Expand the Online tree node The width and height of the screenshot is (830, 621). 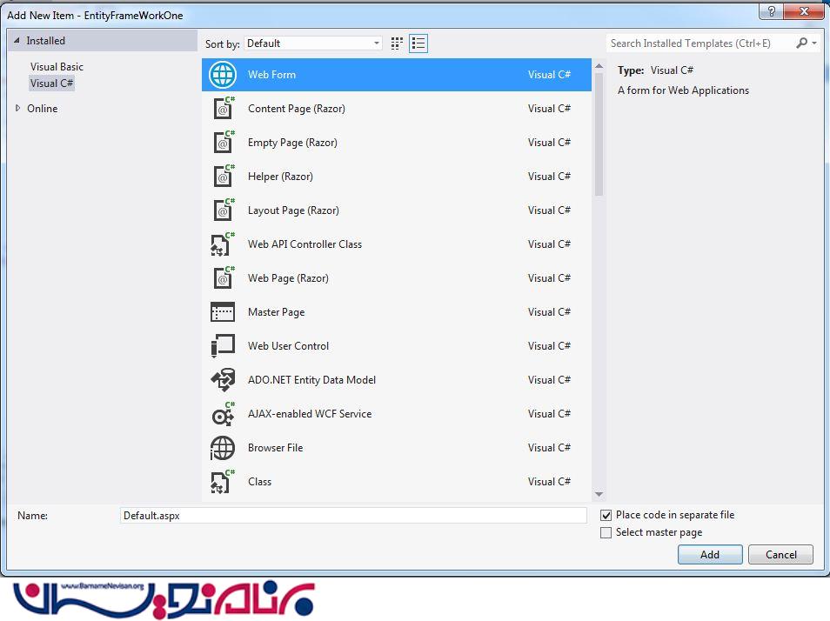click(x=17, y=108)
